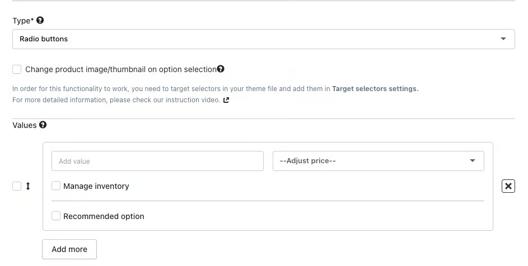This screenshot has width=528, height=266.
Task: Focus the Add value input field
Action: [157, 161]
